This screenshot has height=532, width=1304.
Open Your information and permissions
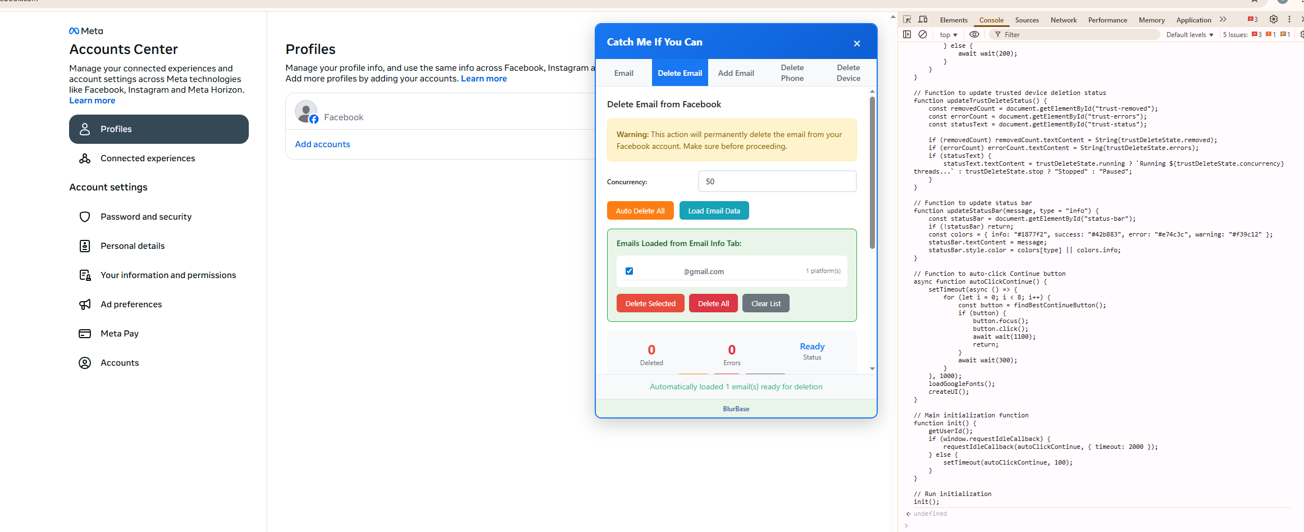point(159,275)
